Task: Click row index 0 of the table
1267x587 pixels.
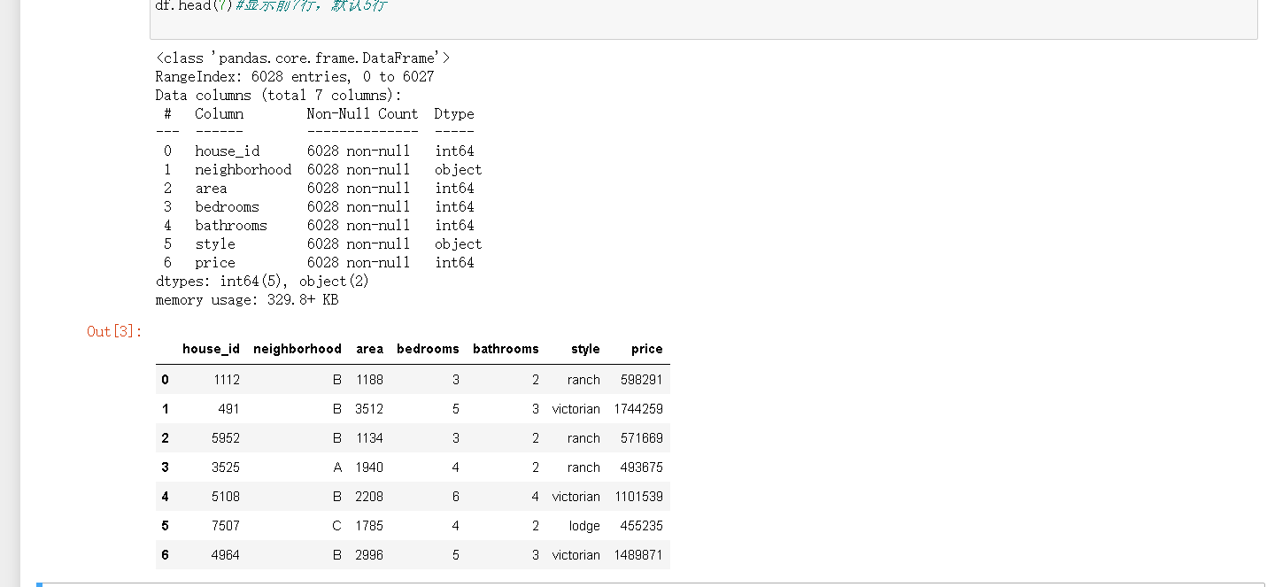Action: point(166,380)
